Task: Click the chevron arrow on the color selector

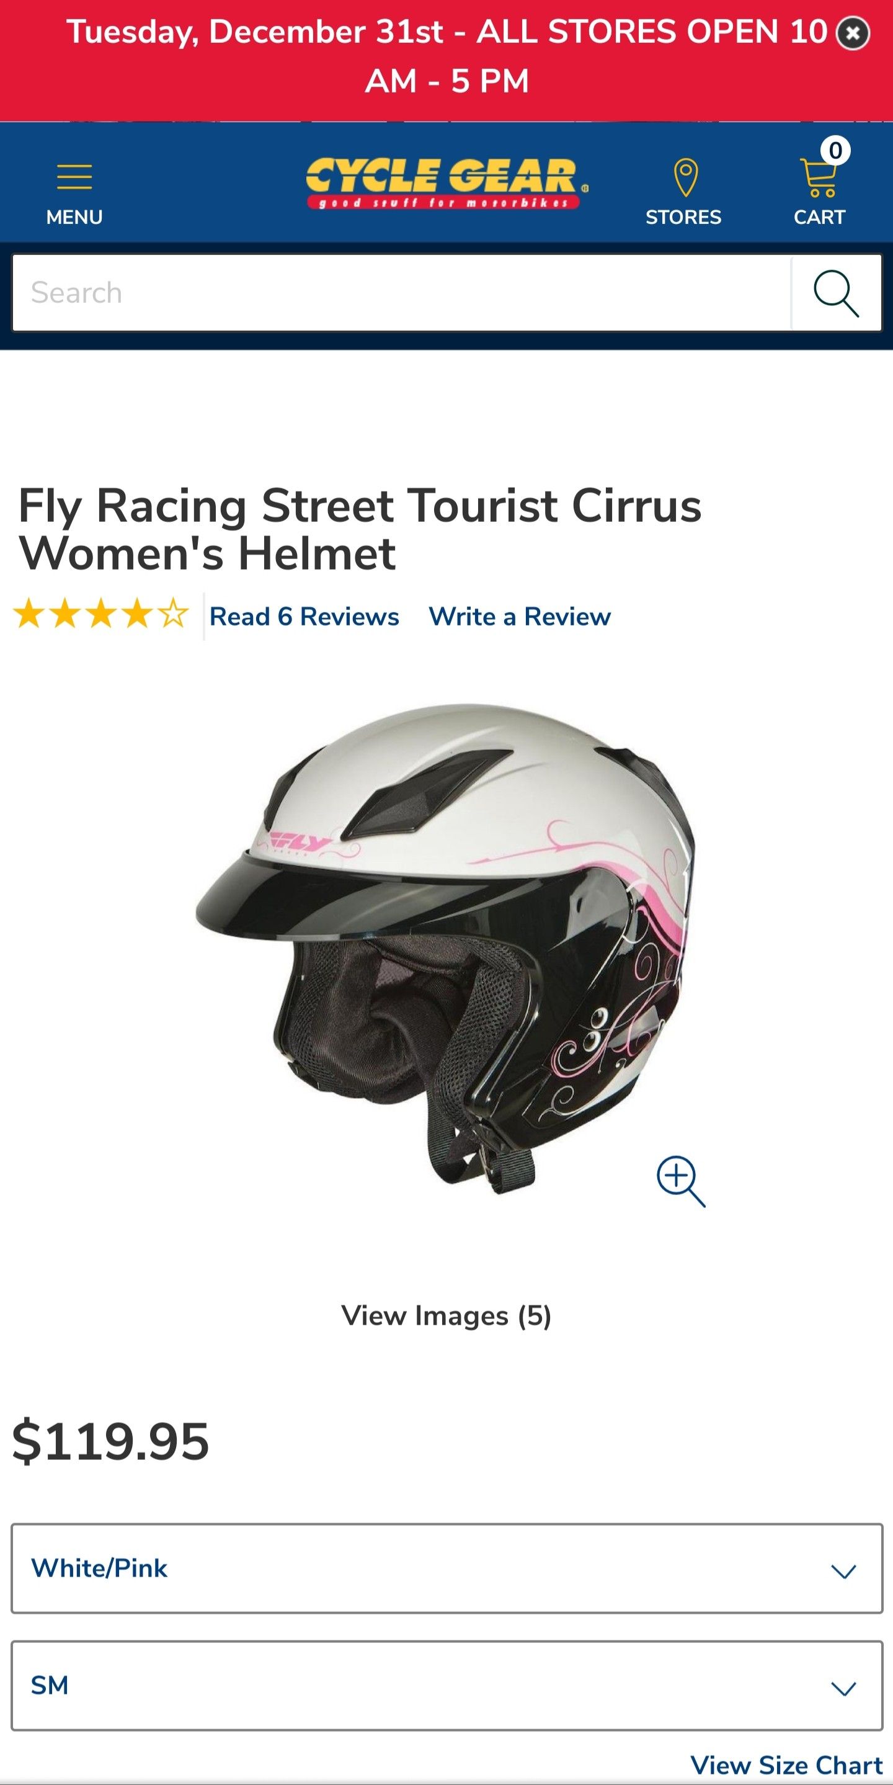Action: pyautogui.click(x=843, y=1572)
